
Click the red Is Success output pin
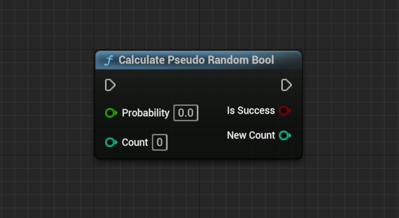284,110
